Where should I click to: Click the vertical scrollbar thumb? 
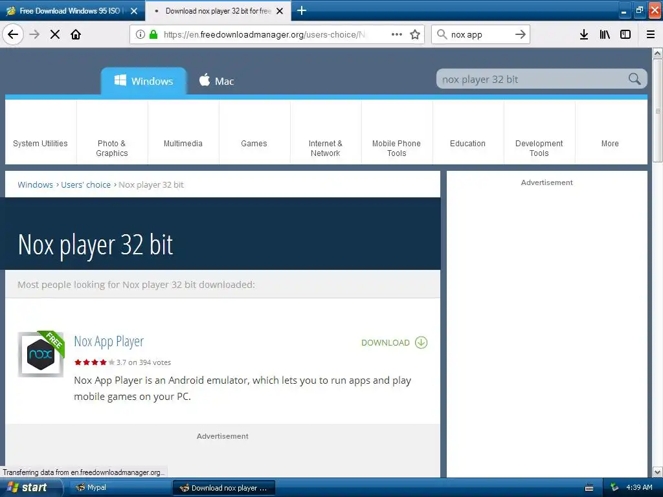[658, 110]
